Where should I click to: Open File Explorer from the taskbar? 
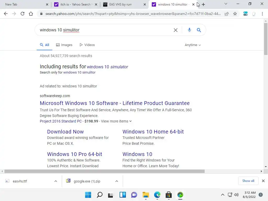(x=146, y=195)
